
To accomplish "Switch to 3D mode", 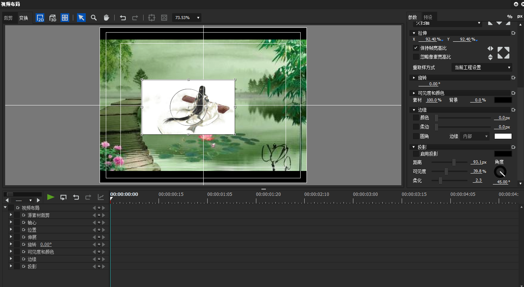I will click(53, 18).
